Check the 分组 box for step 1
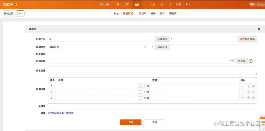 coord(140,86)
